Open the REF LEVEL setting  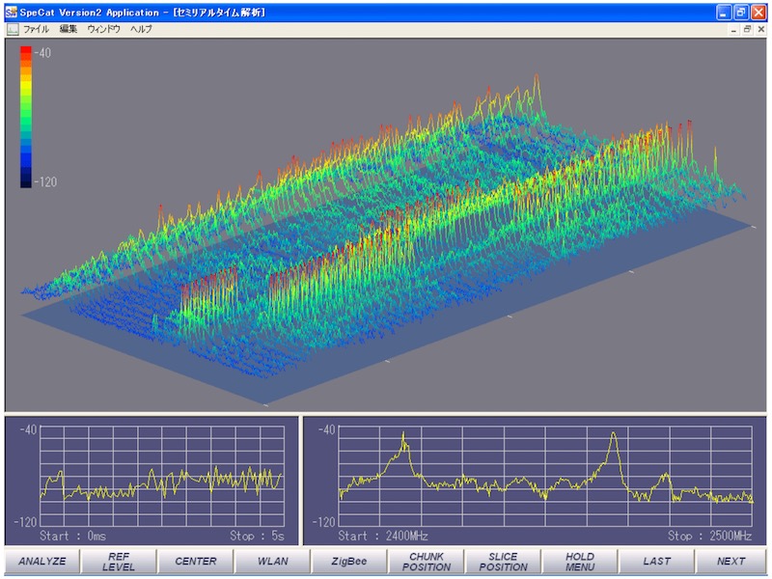click(x=119, y=562)
